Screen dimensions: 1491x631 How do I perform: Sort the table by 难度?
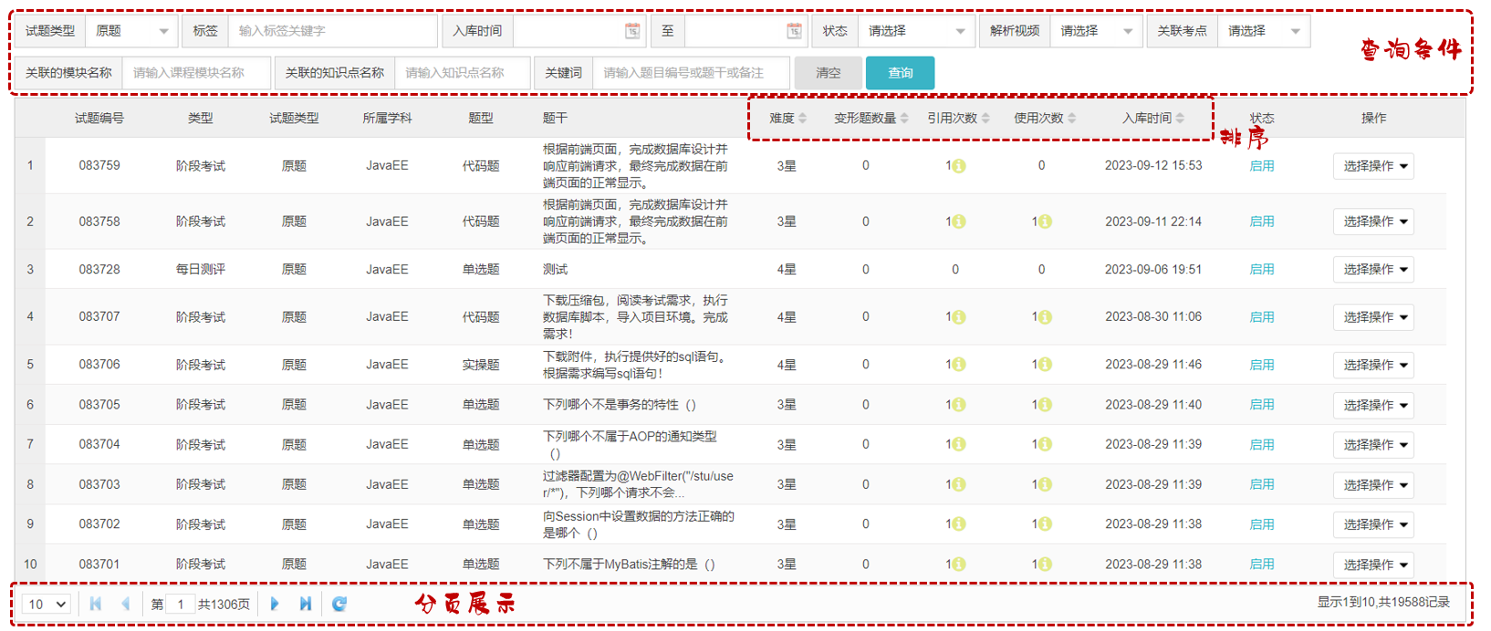pos(787,119)
